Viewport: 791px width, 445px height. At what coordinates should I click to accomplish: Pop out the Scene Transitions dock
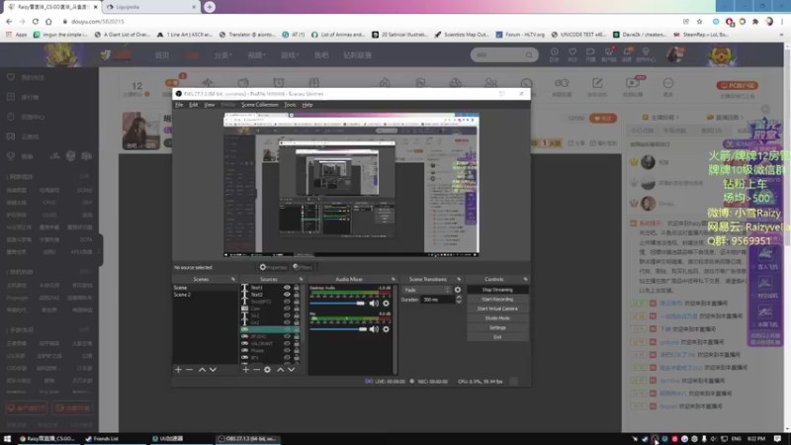click(459, 279)
